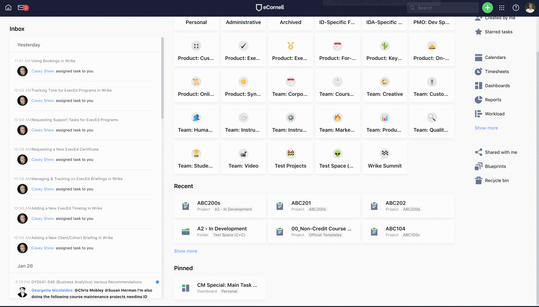Open the Dashboards icon
The height and width of the screenshot is (307, 539).
[478, 86]
